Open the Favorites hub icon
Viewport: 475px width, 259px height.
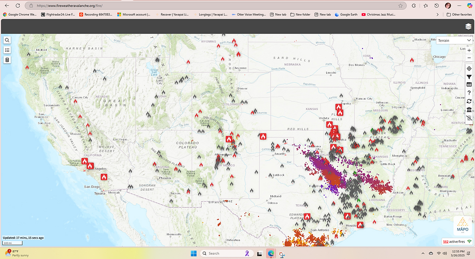point(426,5)
